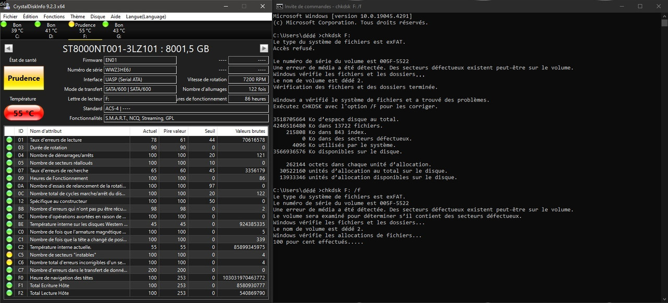Select the Spécifique au constructeur row
This screenshot has height=303, width=668.
click(x=136, y=201)
